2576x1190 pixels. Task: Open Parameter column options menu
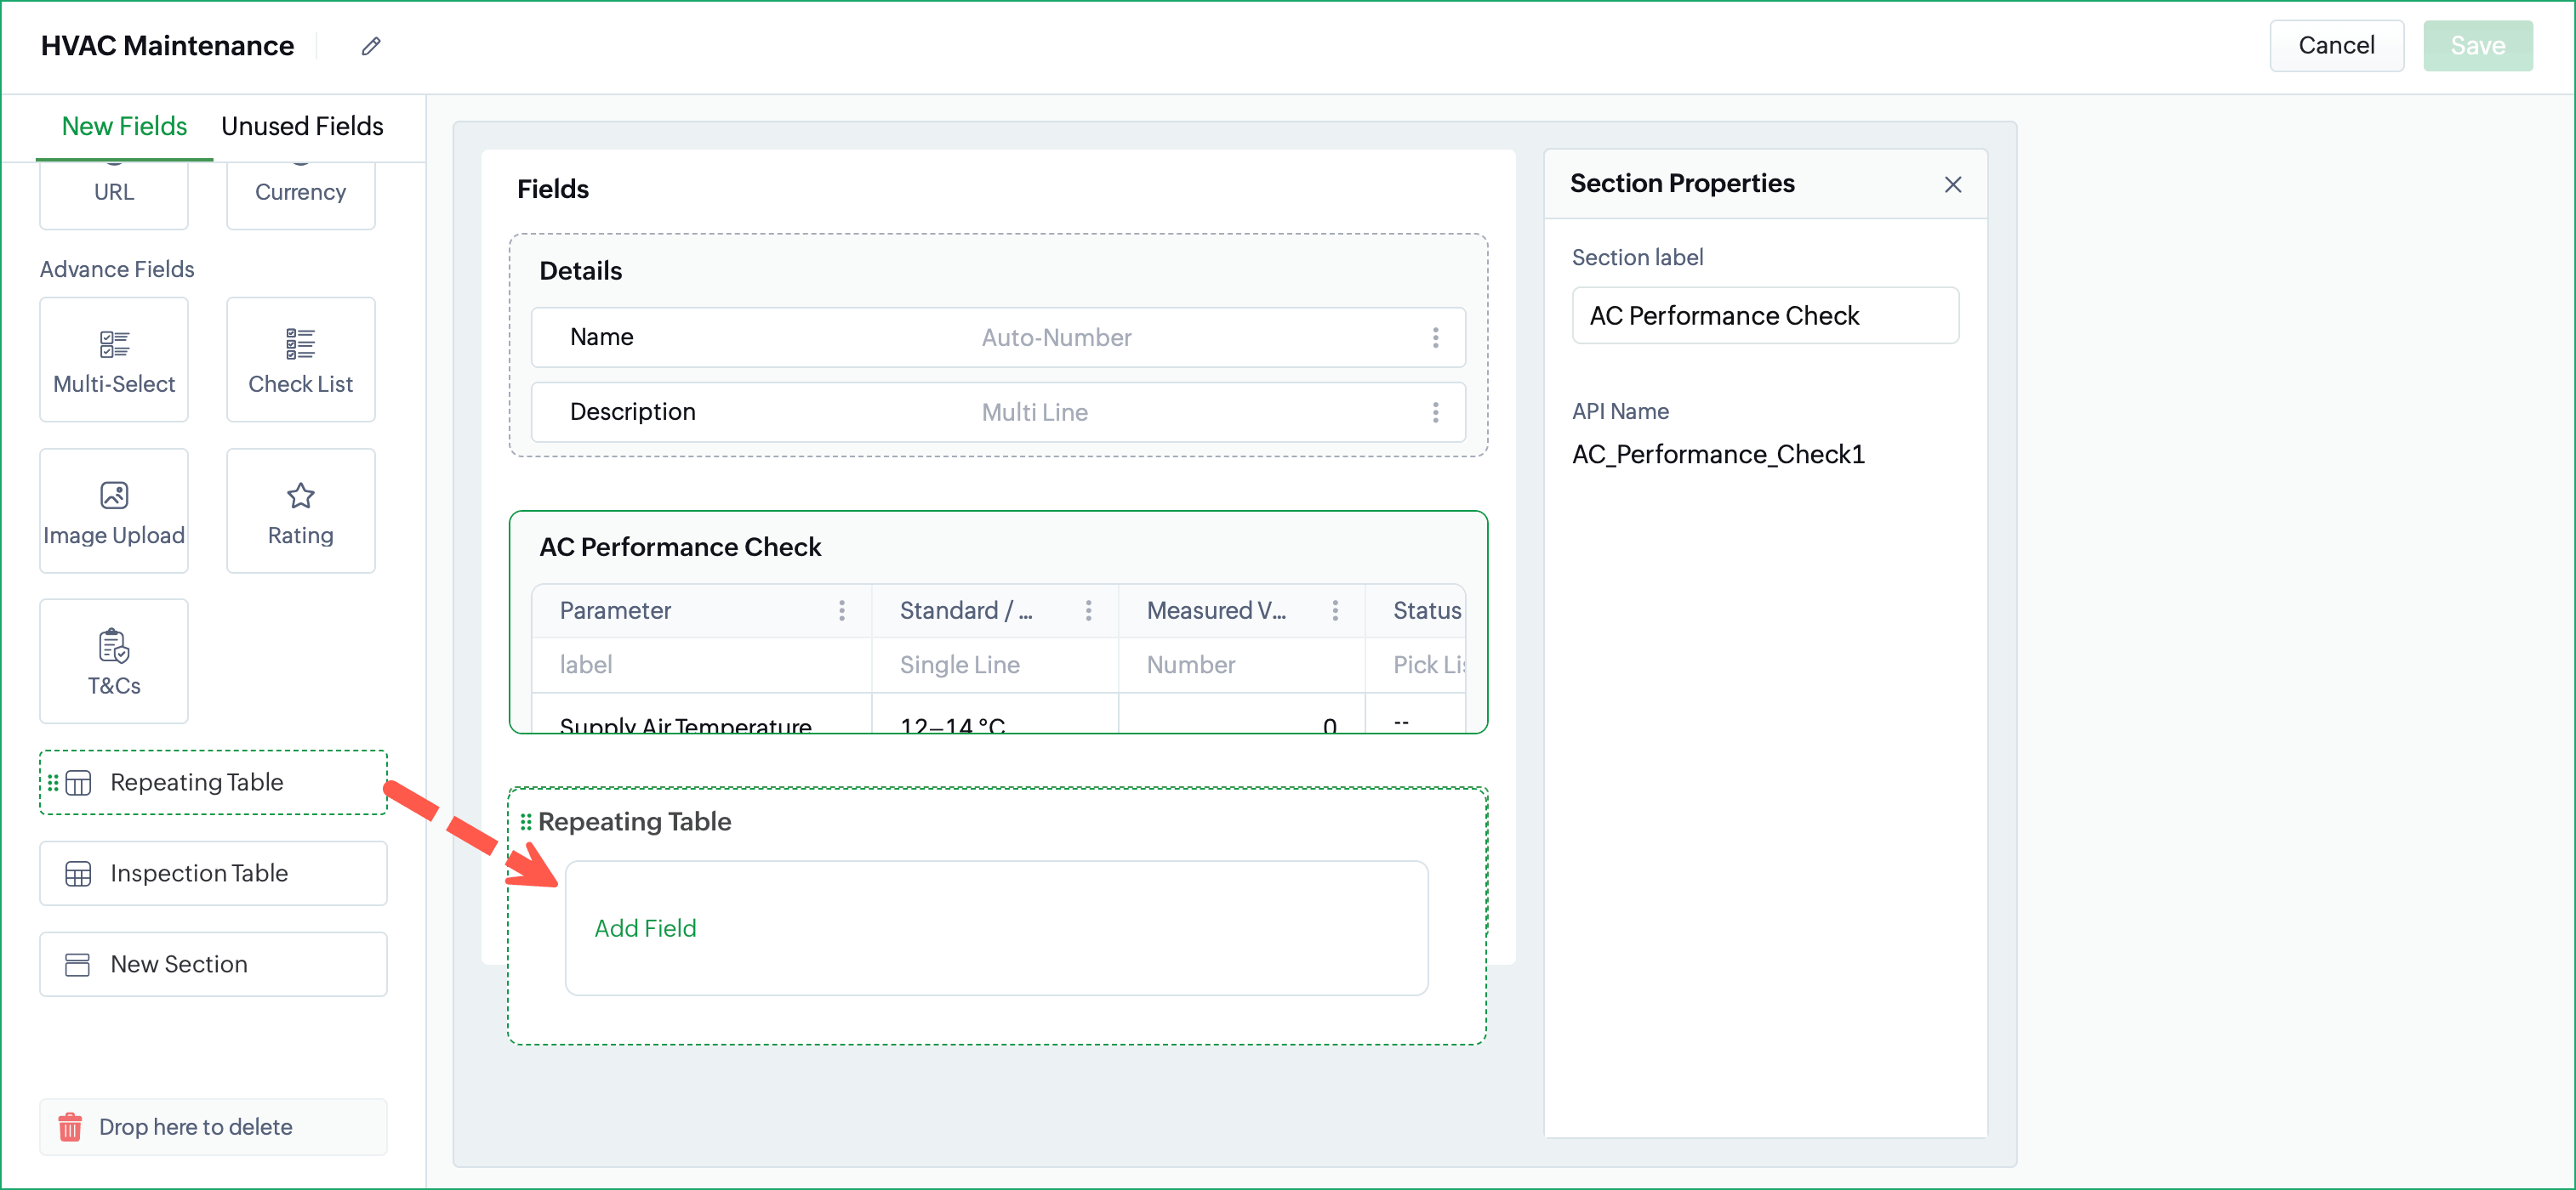[x=842, y=610]
